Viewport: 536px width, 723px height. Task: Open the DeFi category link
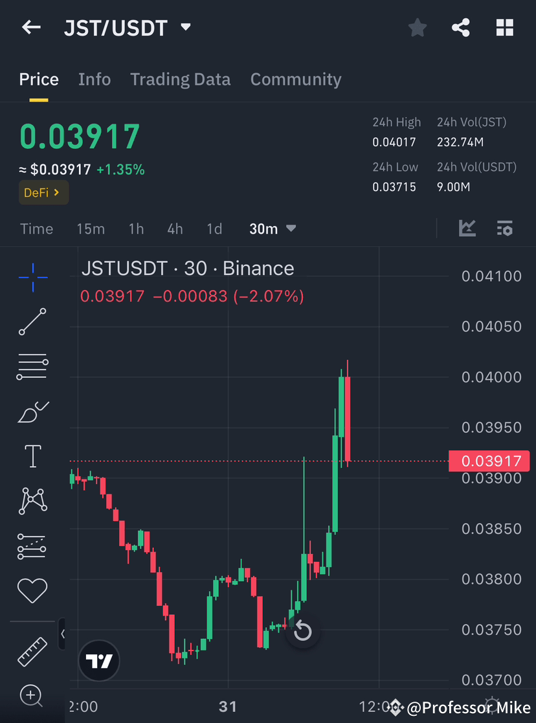43,192
